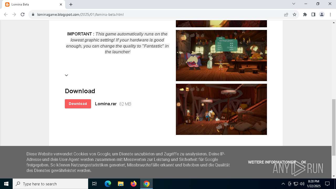Click the browser forward arrow
The image size is (336, 189).
point(14,14)
